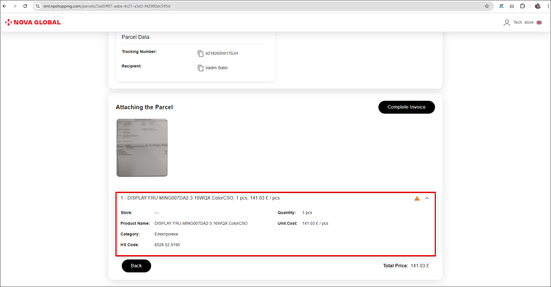Copy the recipient name Vadim Batin

point(200,68)
